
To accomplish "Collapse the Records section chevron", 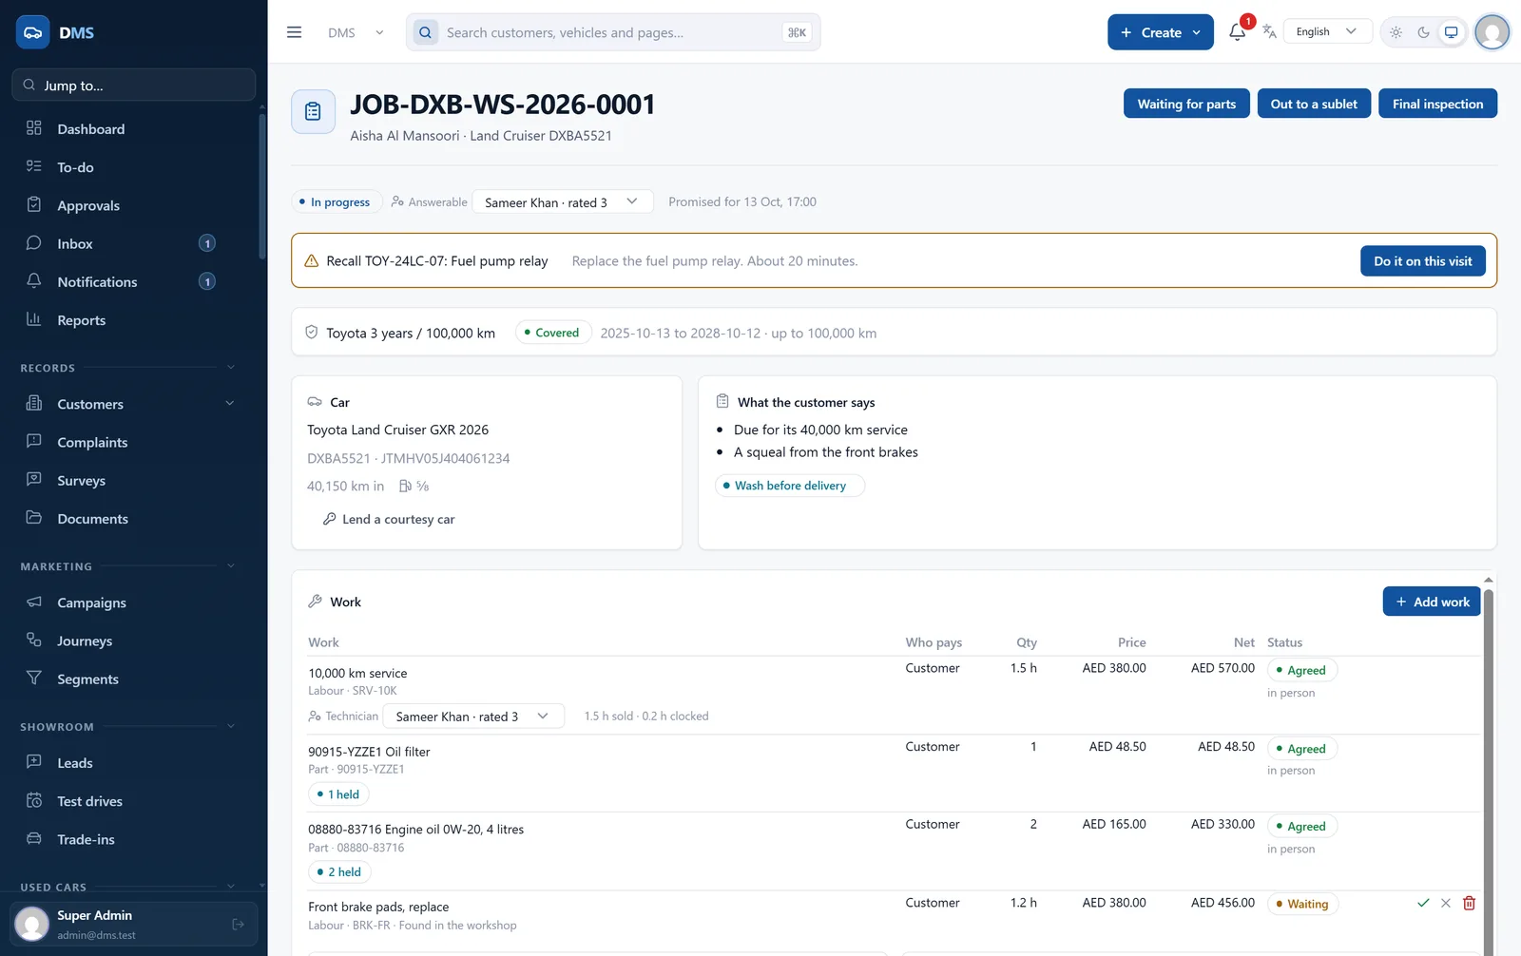I will pos(230,368).
